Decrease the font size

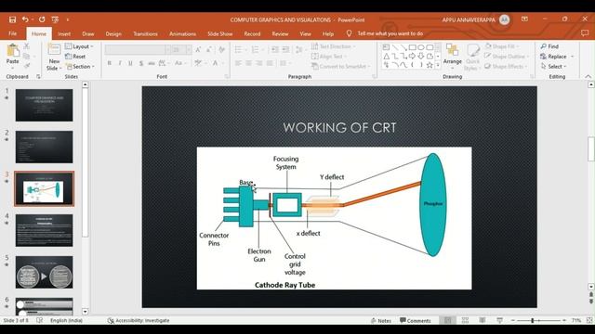pyautogui.click(x=209, y=49)
